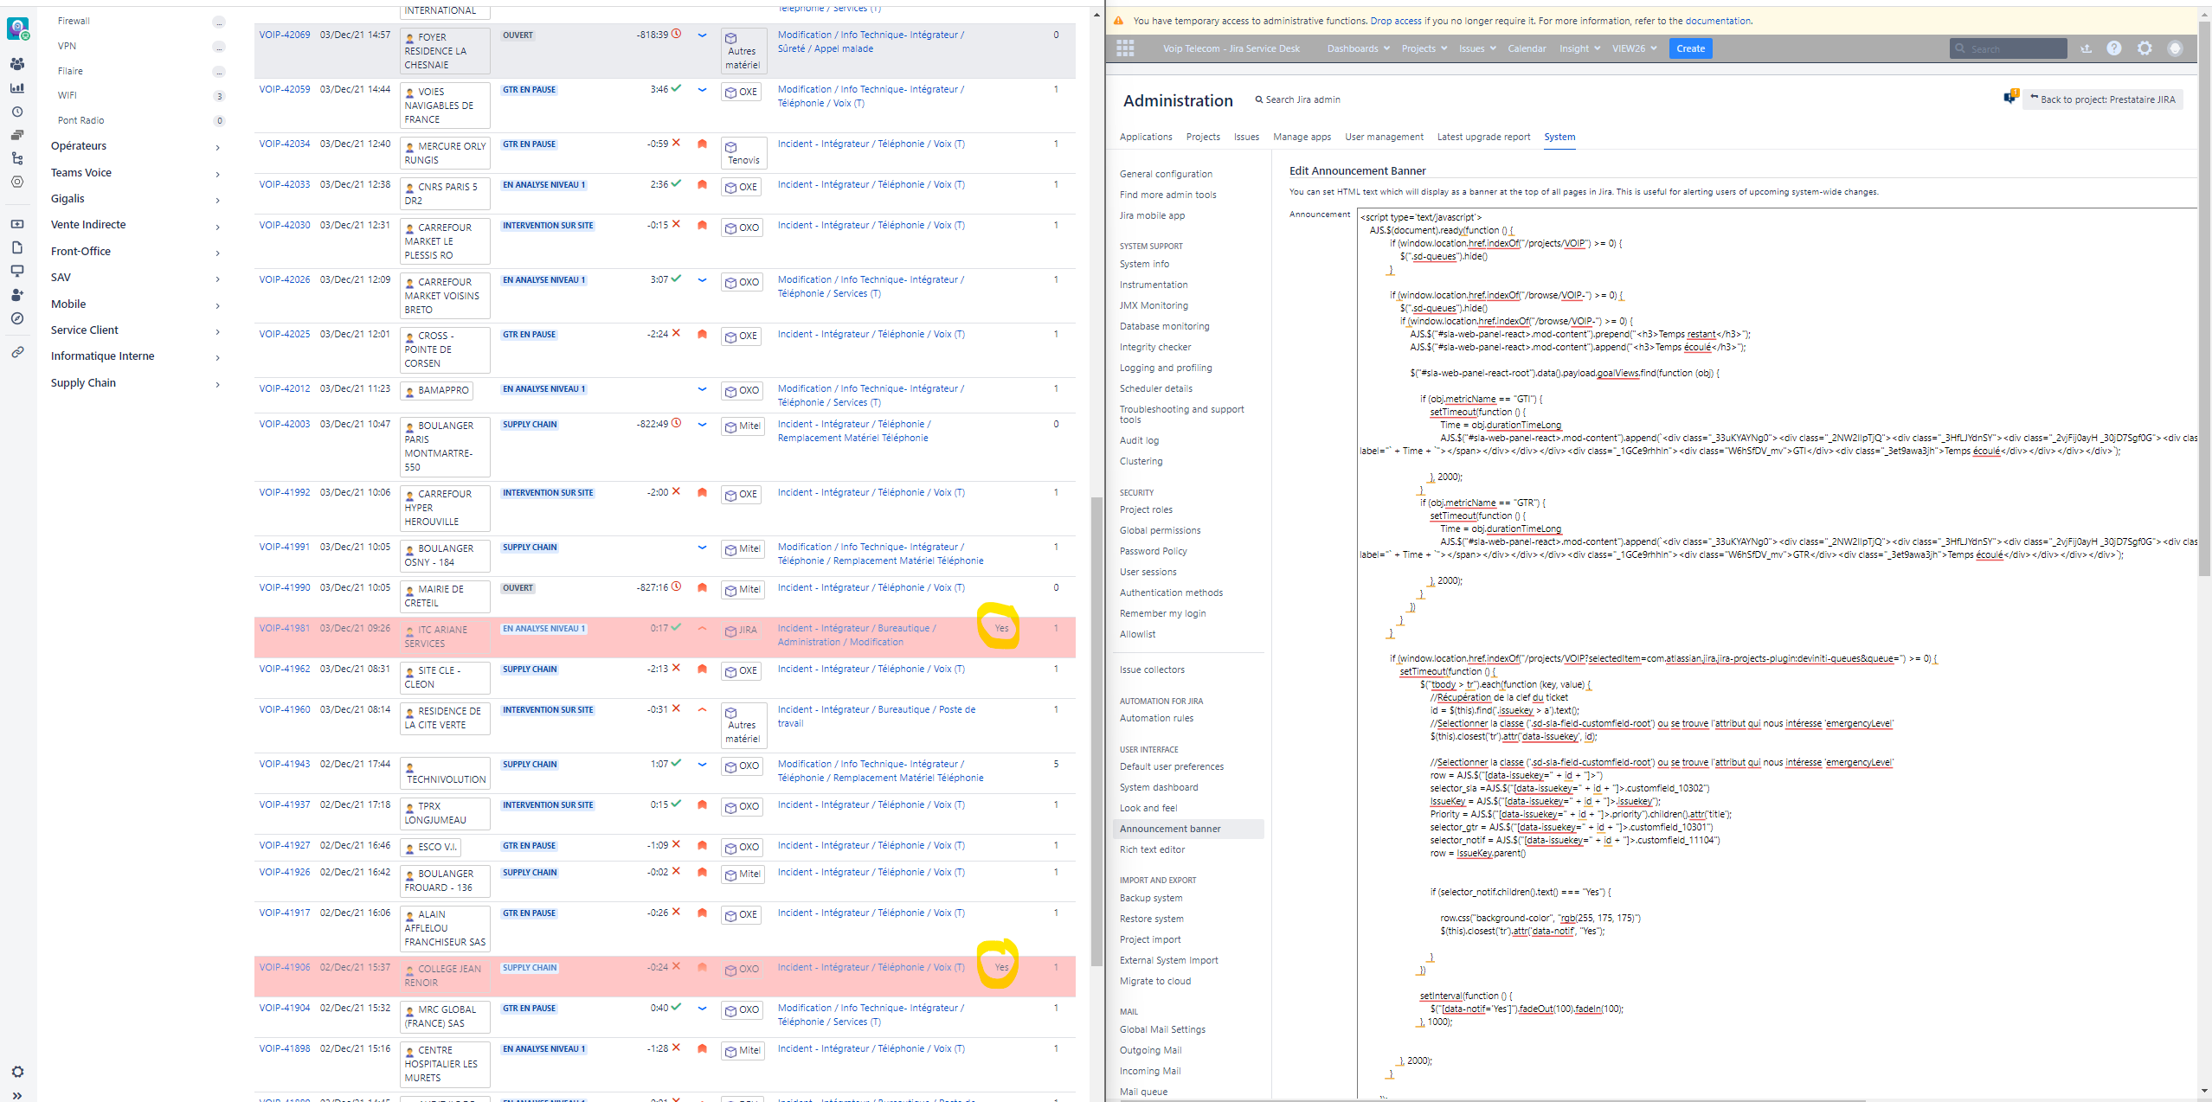Open the Jira help question mark icon
Image resolution: width=2212 pixels, height=1102 pixels.
pyautogui.click(x=2114, y=48)
